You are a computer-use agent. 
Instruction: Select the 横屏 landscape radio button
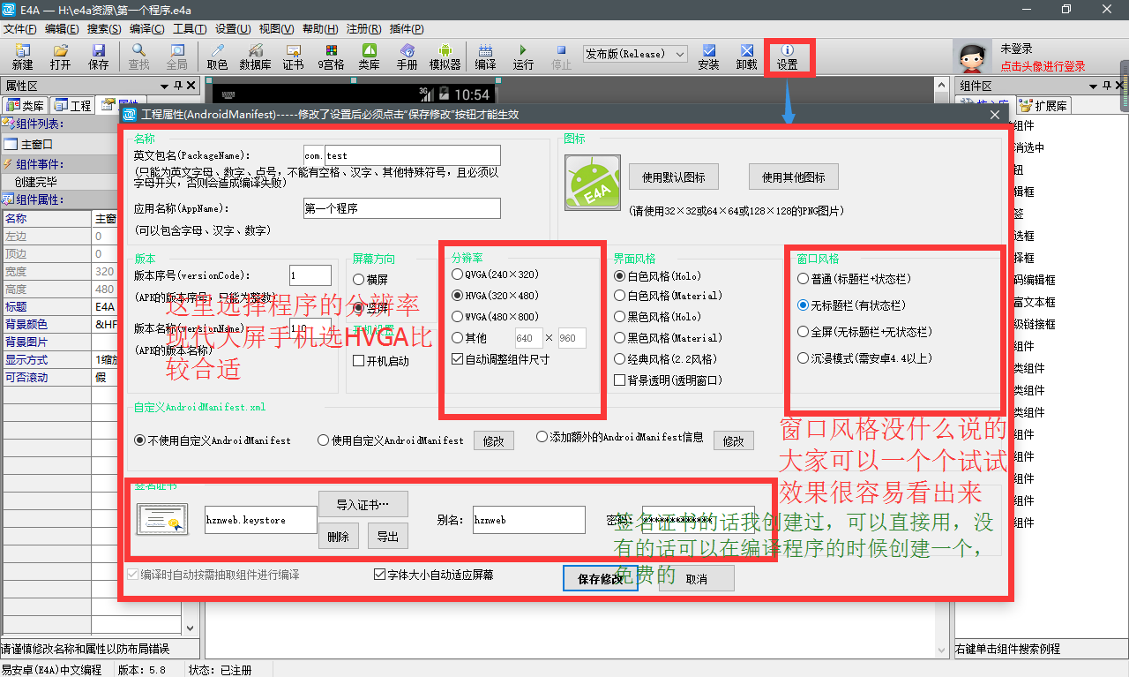click(359, 279)
